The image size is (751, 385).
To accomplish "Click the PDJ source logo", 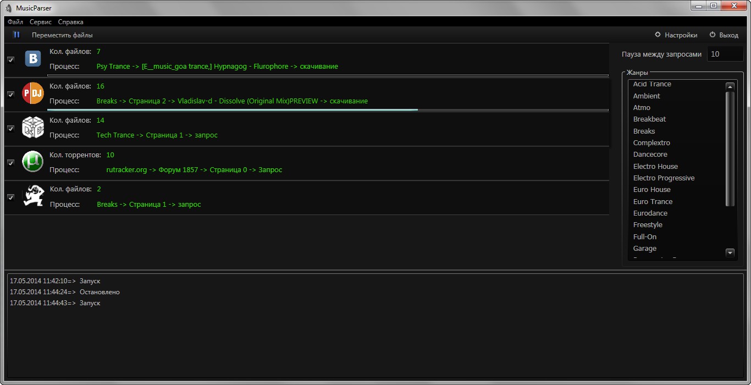I will pyautogui.click(x=33, y=93).
